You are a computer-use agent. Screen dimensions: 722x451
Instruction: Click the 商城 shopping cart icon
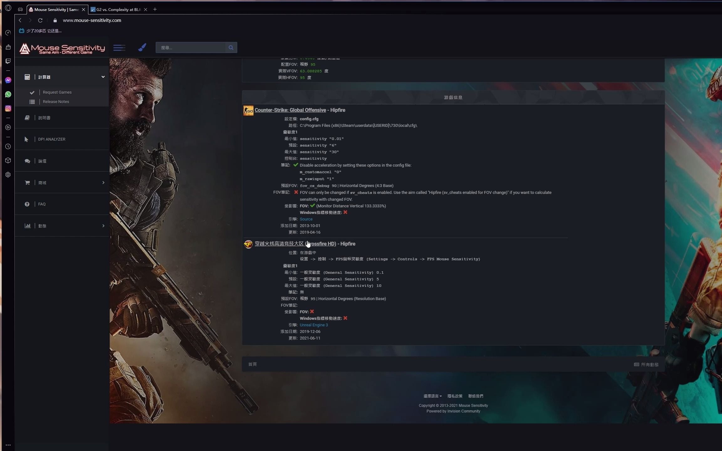pos(27,183)
